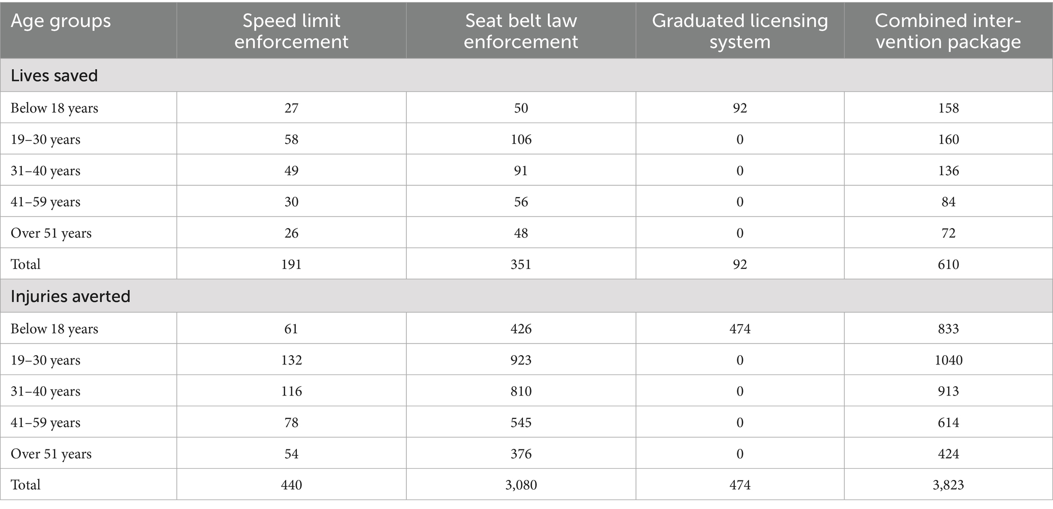
Task: Select the cell showing 923
Action: coord(521,360)
